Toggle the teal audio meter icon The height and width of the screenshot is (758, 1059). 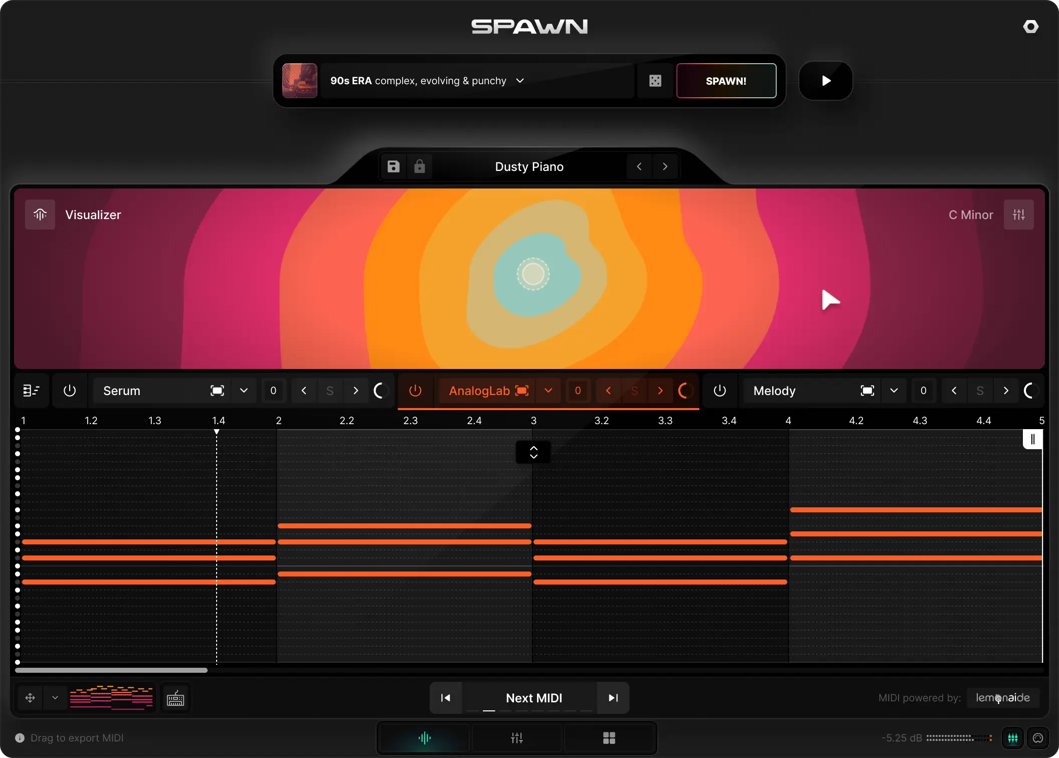pyautogui.click(x=1013, y=738)
